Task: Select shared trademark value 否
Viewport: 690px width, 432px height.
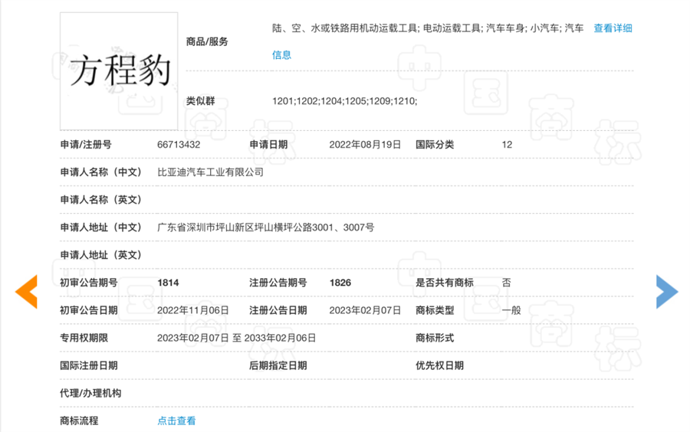Action: (x=507, y=283)
